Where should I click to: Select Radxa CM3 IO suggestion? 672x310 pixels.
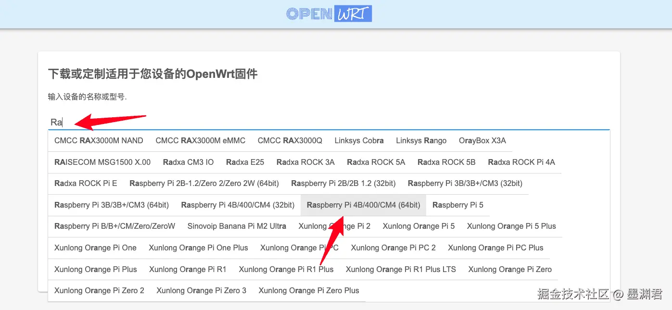[x=189, y=162]
